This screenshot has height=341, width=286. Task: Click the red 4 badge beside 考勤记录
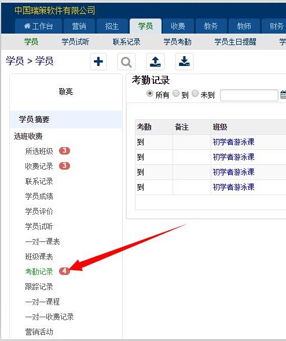click(64, 271)
